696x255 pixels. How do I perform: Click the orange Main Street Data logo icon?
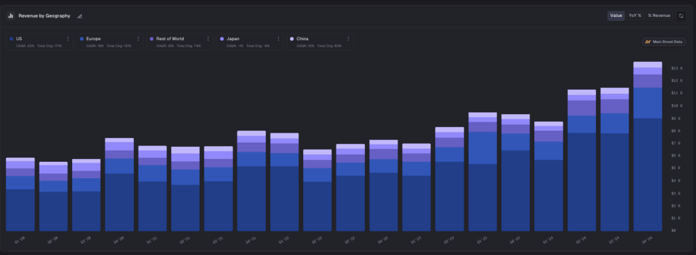648,41
